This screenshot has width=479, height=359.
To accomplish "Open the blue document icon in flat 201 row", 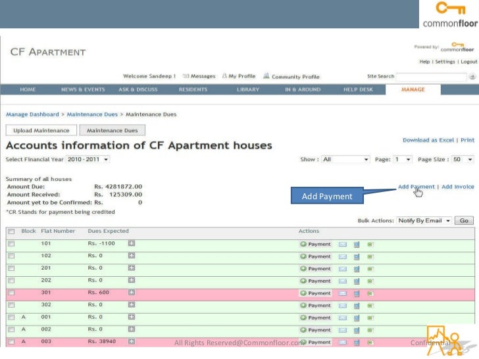I will (357, 269).
